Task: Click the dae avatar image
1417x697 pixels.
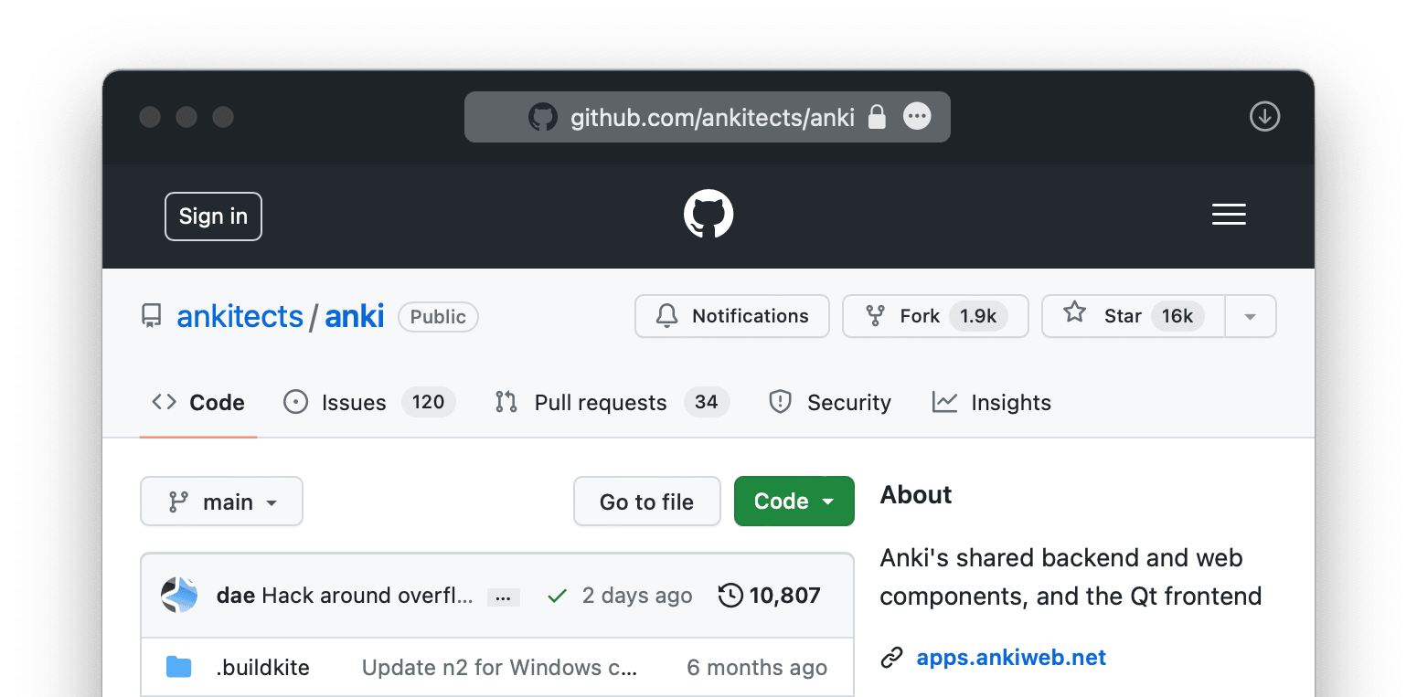Action: click(179, 595)
